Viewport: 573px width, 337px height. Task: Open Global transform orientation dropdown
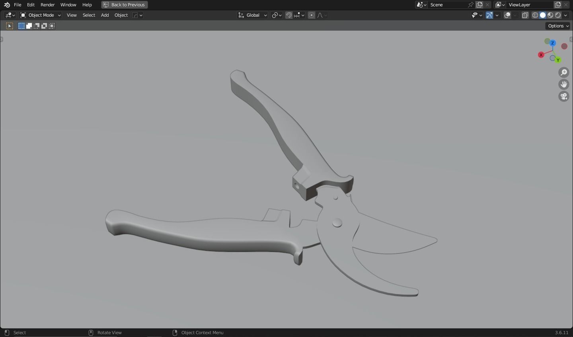click(253, 15)
